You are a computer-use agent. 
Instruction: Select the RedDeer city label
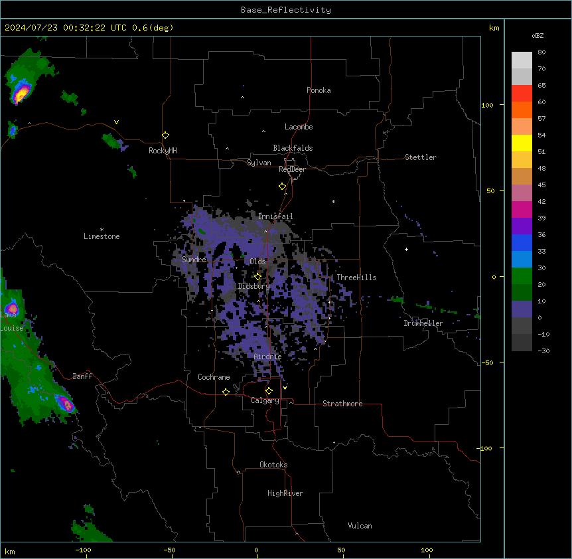pos(292,169)
